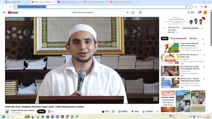
Task: Click Gabung to join channel
Action: [x=41, y=111]
